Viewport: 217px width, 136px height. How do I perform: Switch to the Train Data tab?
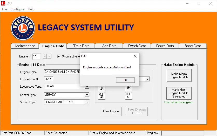[81, 46]
